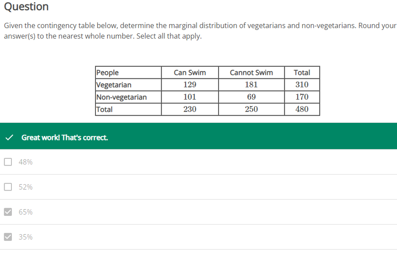Viewport: 397px width, 254px height.
Task: Deselect the 35% answer checkbox
Action: coord(8,237)
